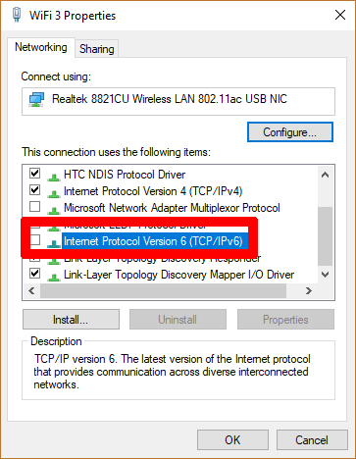Select the HTC NDIS Protocol Driver icon
Image resolution: width=356 pixels, height=459 pixels.
(x=54, y=177)
